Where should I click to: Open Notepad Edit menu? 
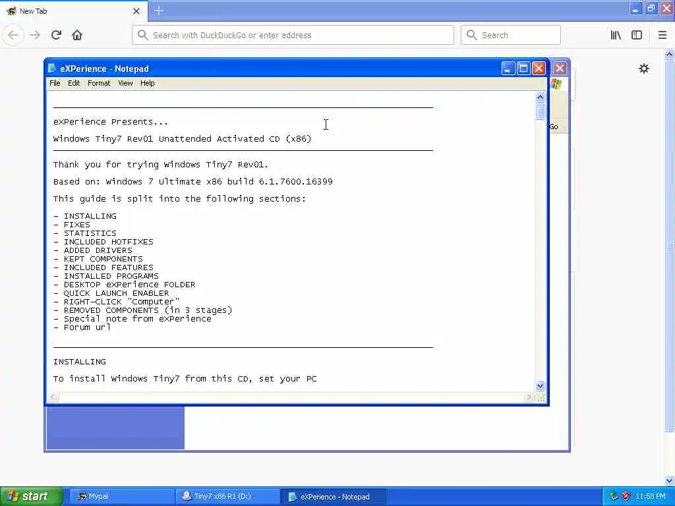pyautogui.click(x=74, y=83)
